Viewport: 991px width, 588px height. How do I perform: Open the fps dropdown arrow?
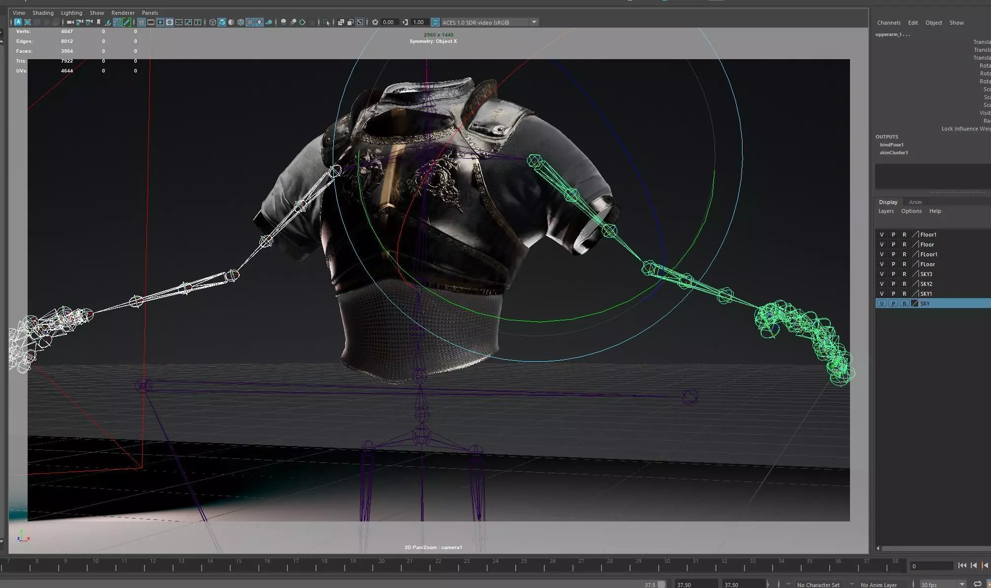click(961, 585)
